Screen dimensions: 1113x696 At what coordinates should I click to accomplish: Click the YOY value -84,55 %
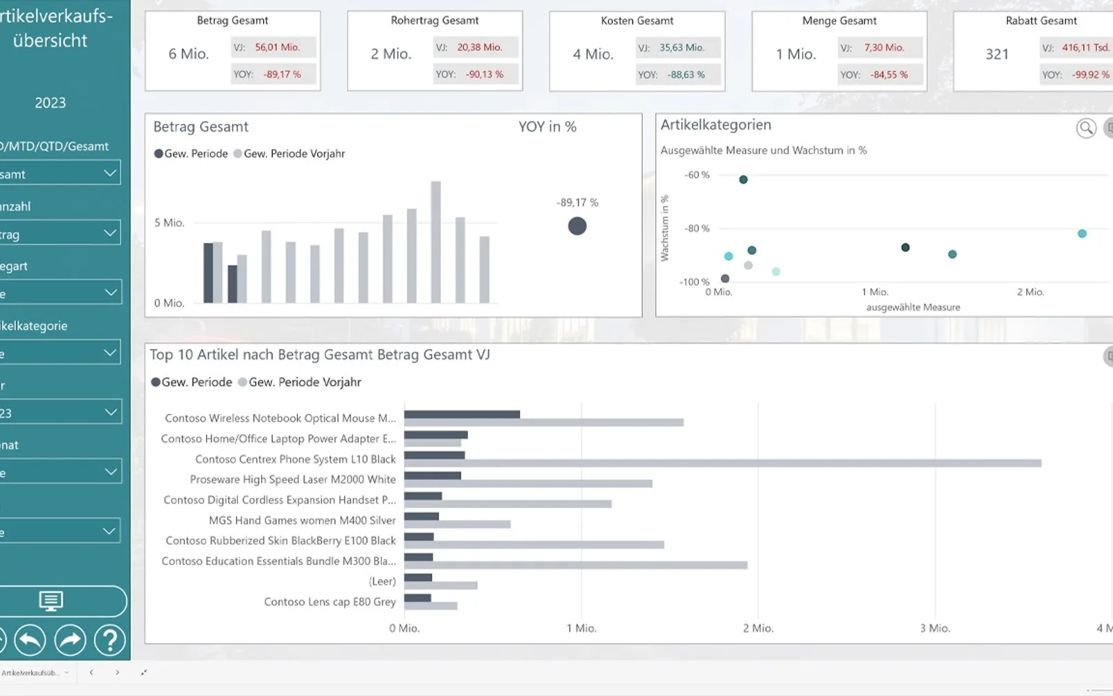click(x=889, y=74)
